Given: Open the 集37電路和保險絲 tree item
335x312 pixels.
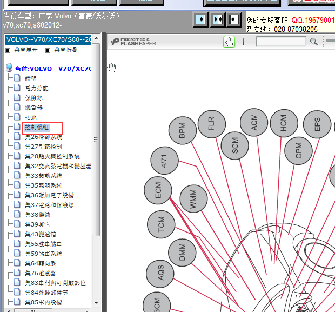Looking at the screenshot, I should coord(49,205).
